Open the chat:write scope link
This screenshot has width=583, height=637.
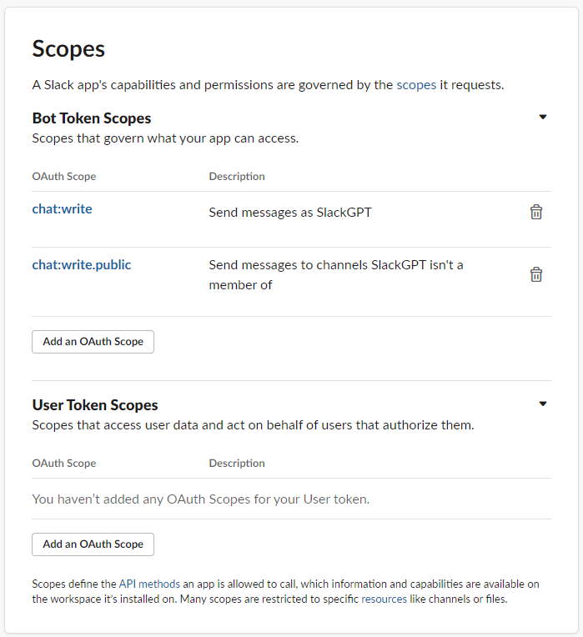[x=62, y=209]
